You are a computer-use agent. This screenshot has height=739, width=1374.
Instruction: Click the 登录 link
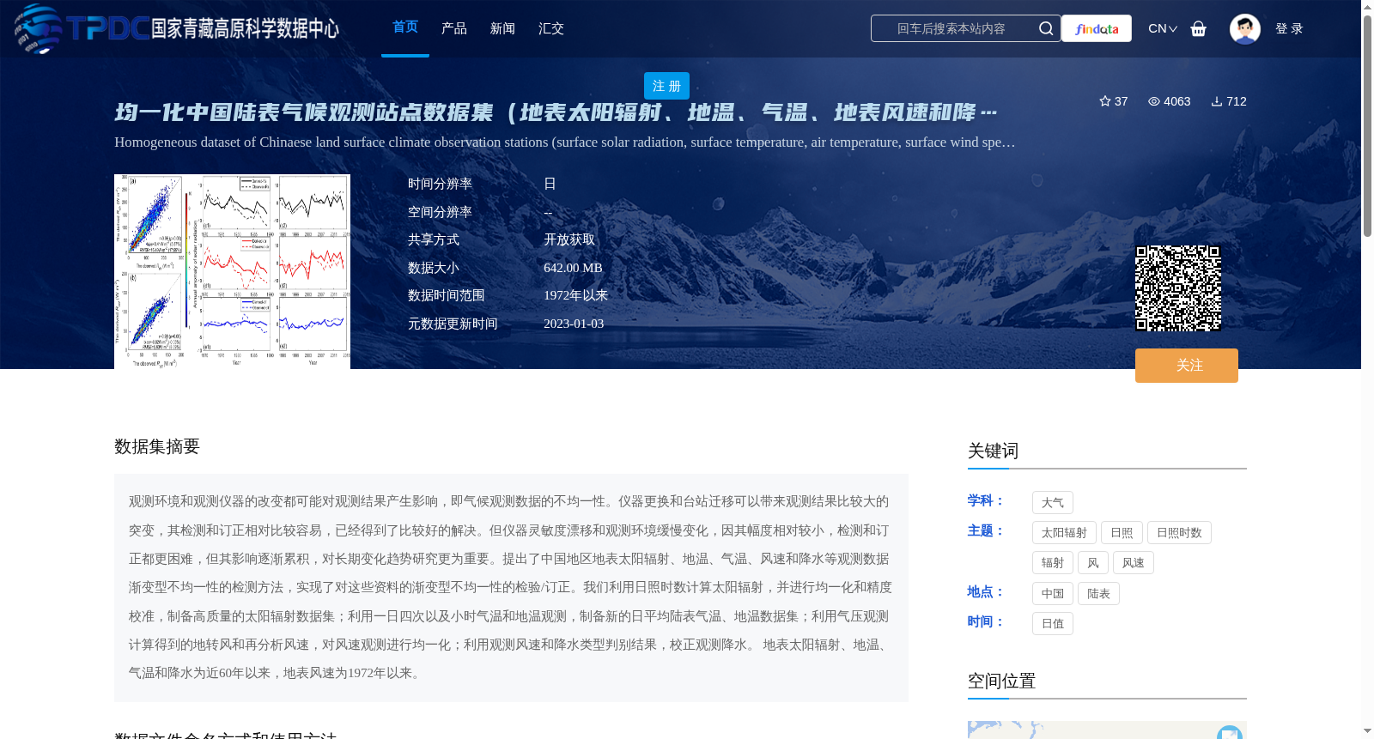[1289, 28]
